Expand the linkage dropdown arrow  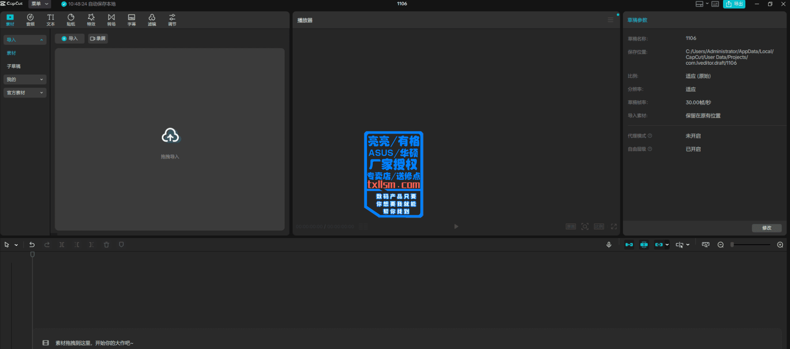coord(667,245)
